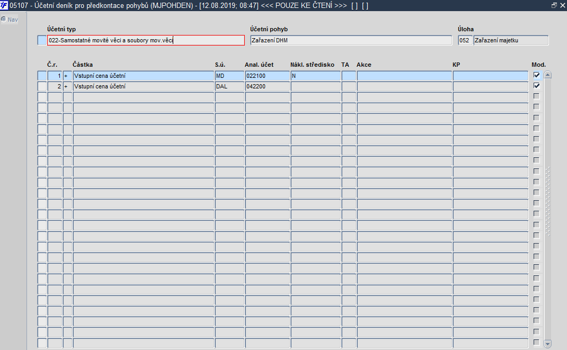Click the Úloha code field 052

click(465, 40)
